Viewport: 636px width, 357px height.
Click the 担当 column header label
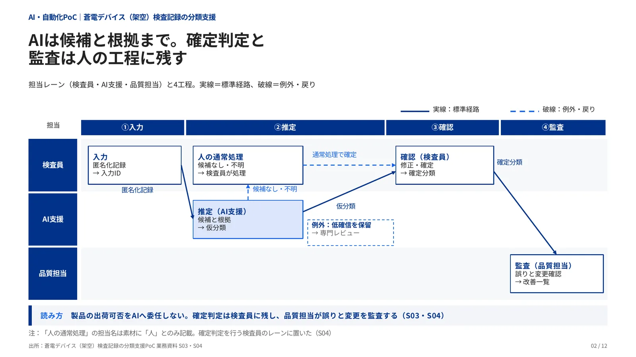tap(53, 125)
